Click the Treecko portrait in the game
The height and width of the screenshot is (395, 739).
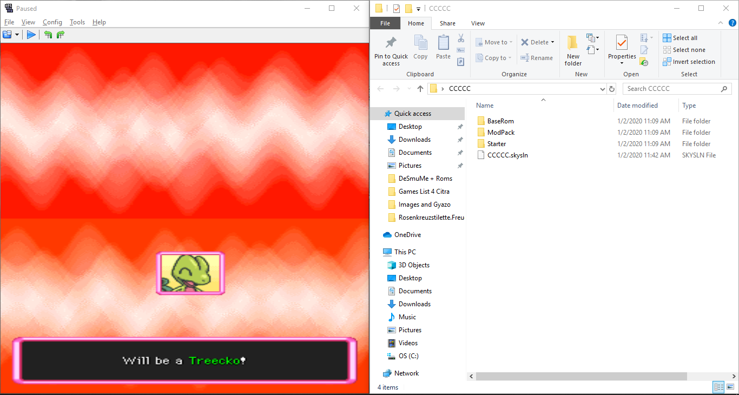point(190,273)
